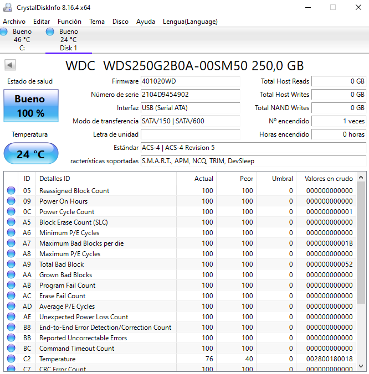This screenshot has height=374, width=369.
Task: Open the Ayuda menu
Action: (x=146, y=22)
